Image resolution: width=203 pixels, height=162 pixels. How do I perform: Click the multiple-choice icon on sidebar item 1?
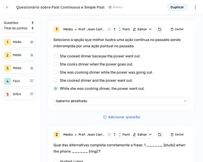pyautogui.click(x=32, y=42)
